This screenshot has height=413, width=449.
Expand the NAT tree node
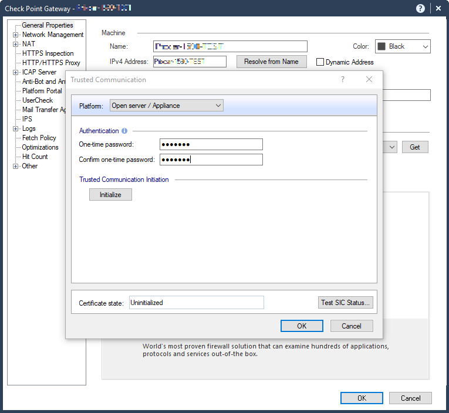pyautogui.click(x=15, y=44)
